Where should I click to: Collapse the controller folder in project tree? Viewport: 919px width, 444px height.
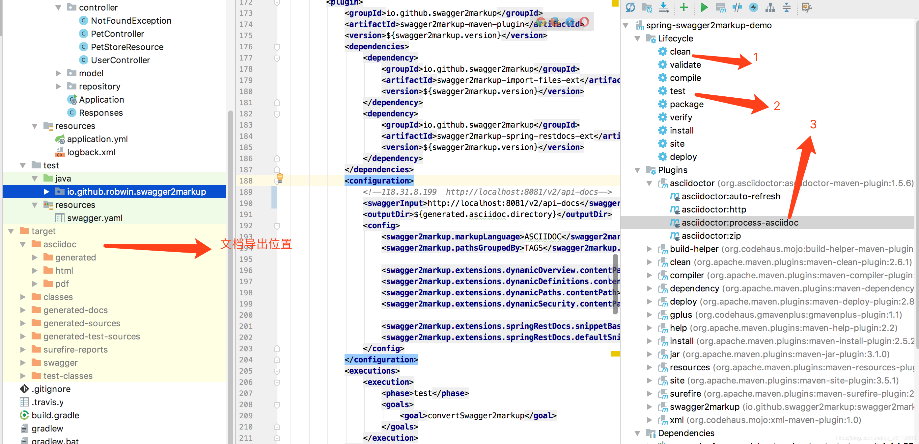tap(59, 8)
